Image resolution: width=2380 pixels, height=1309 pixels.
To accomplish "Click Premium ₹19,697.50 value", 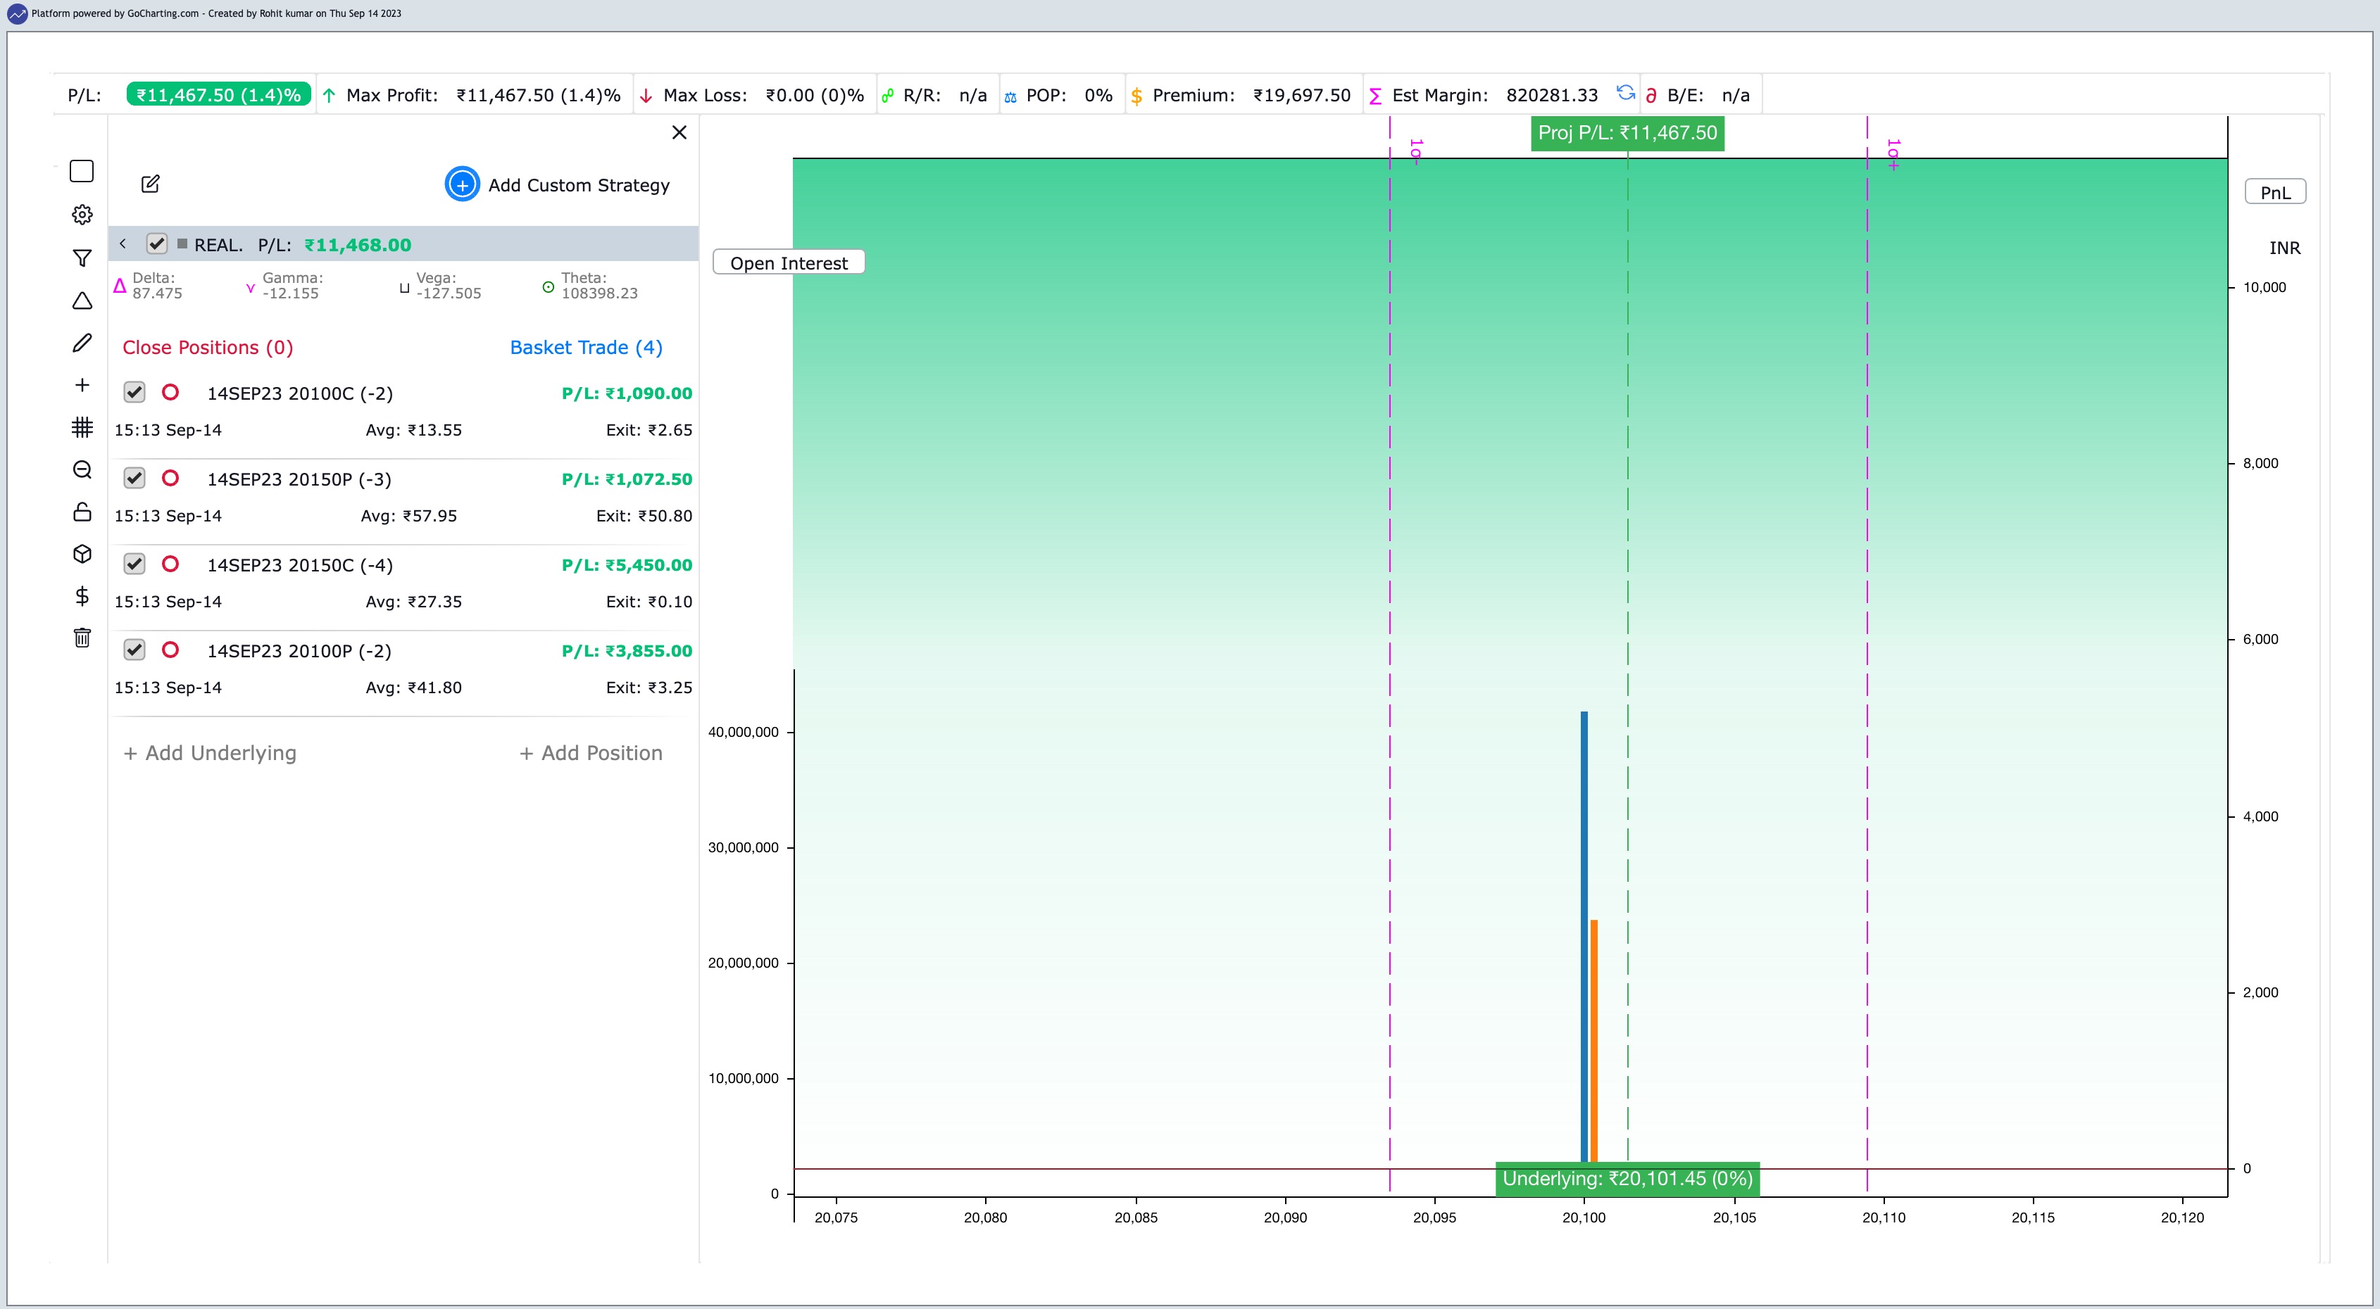I will coord(1302,95).
